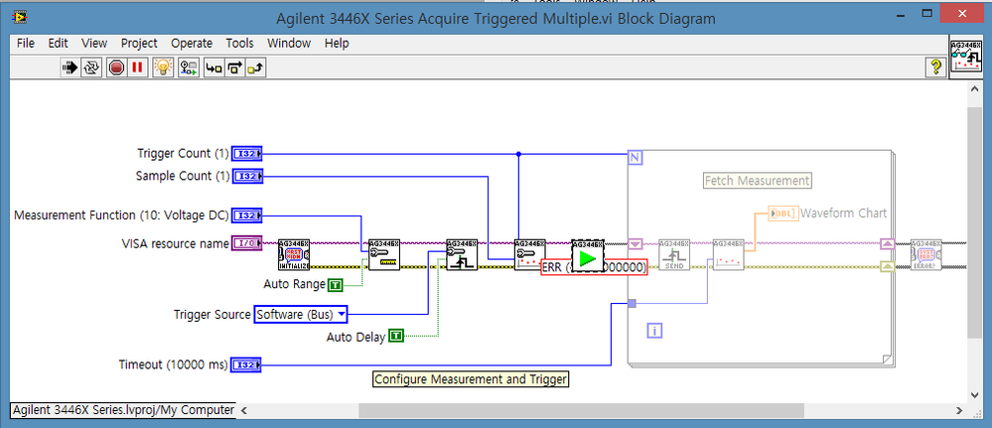Click the Step Into button
Viewport: 992px width, 428px height.
click(214, 68)
